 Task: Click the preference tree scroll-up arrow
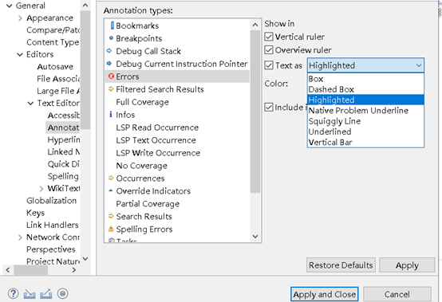pyautogui.click(x=85, y=6)
